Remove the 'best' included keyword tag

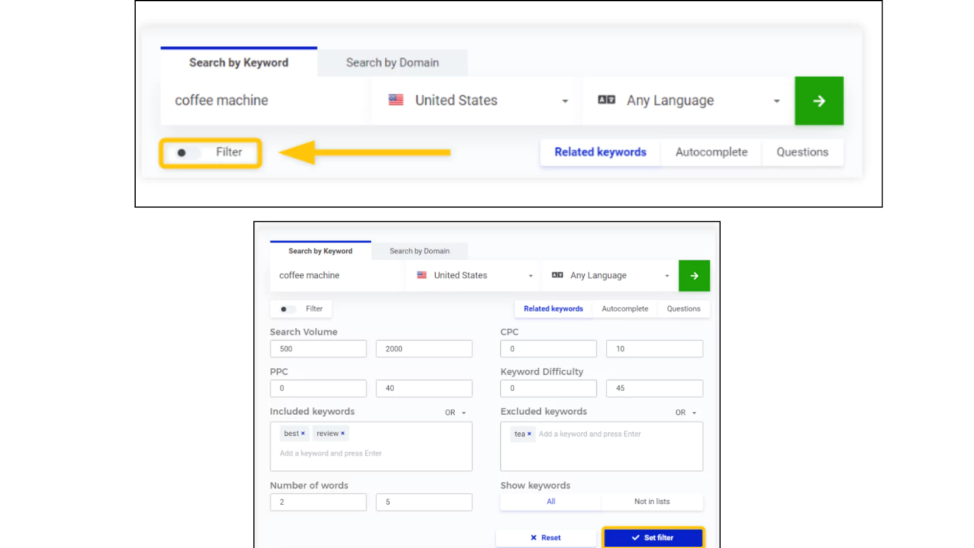303,434
